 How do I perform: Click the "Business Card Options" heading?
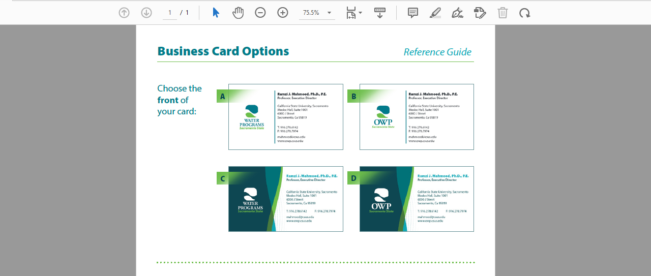click(x=223, y=51)
